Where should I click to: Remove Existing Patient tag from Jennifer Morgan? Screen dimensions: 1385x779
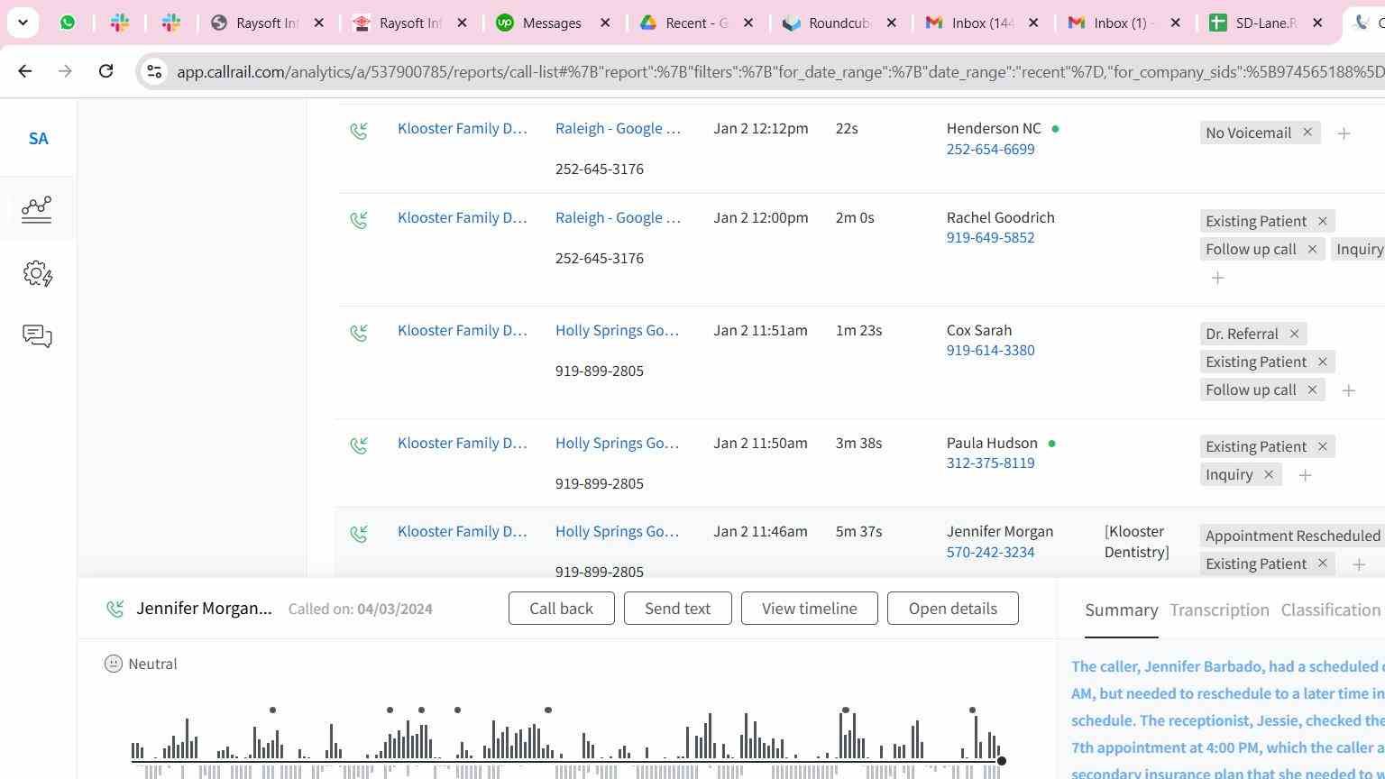click(x=1322, y=564)
